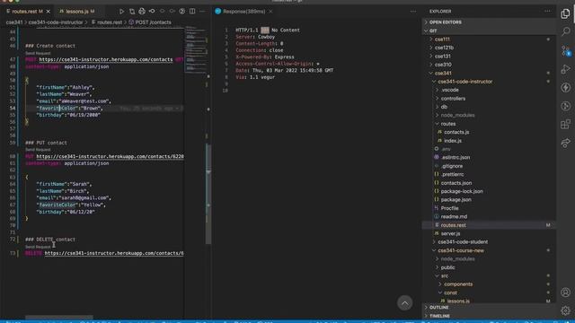Send Request for DELETE contact
Image resolution: width=575 pixels, height=323 pixels.
coord(38,247)
